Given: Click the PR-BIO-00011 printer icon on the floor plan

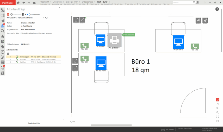Looking at the screenshot, I should click(x=114, y=40).
